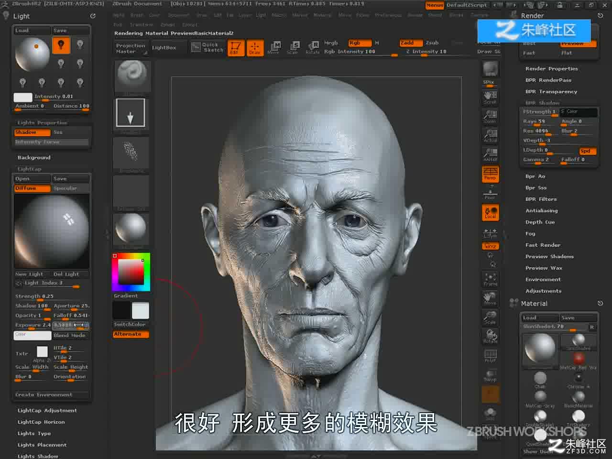This screenshot has height=459, width=612.
Task: Select the Rotate tool in top shelf
Action: pyautogui.click(x=312, y=48)
